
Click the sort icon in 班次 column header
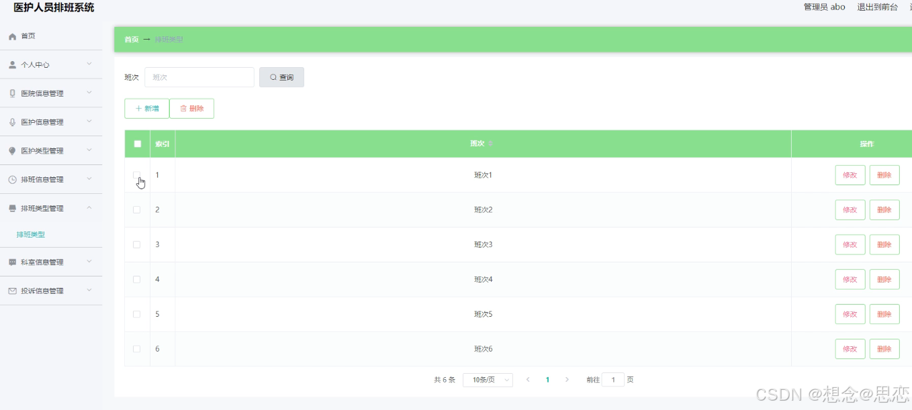[490, 144]
